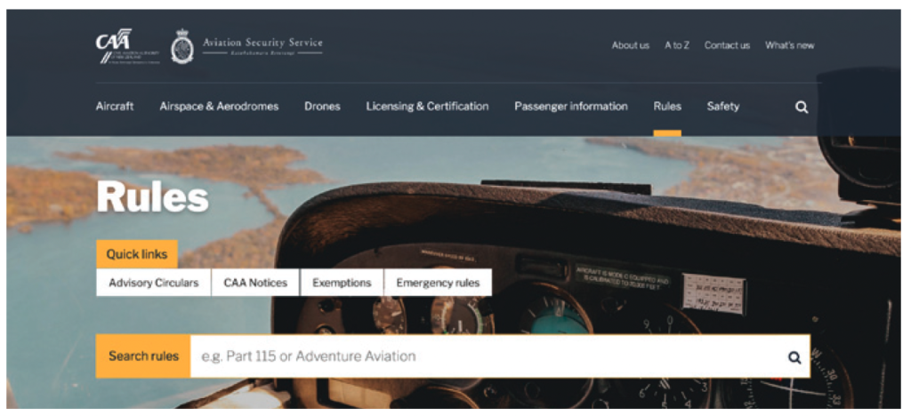Select the Rules navigation tab
This screenshot has height=416, width=911.
667,107
